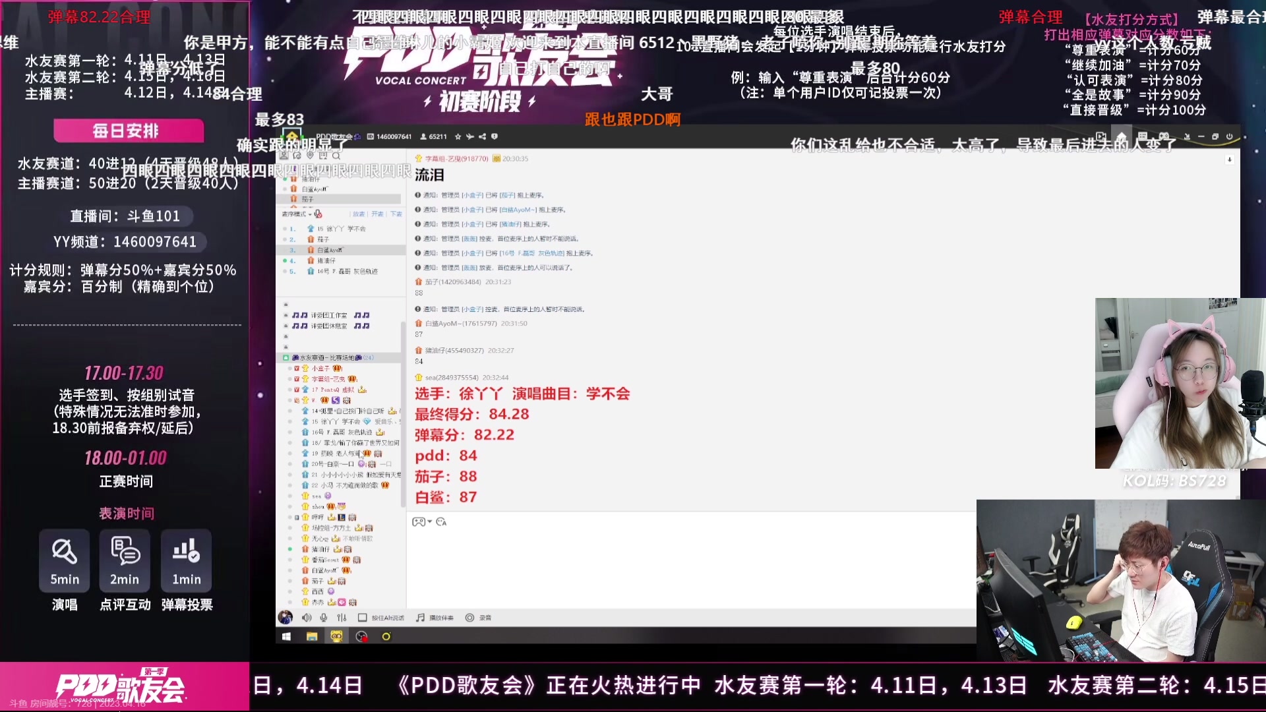The height and width of the screenshot is (712, 1266).
Task: Toggle the microphone icon in bottom bar
Action: click(324, 618)
